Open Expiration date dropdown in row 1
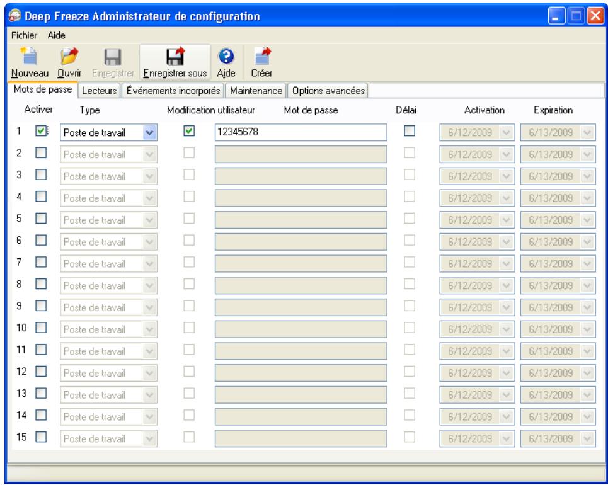608x485 pixels. tap(587, 133)
